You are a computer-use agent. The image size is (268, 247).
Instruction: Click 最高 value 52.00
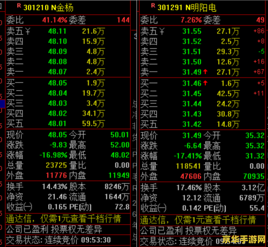(x=120, y=145)
